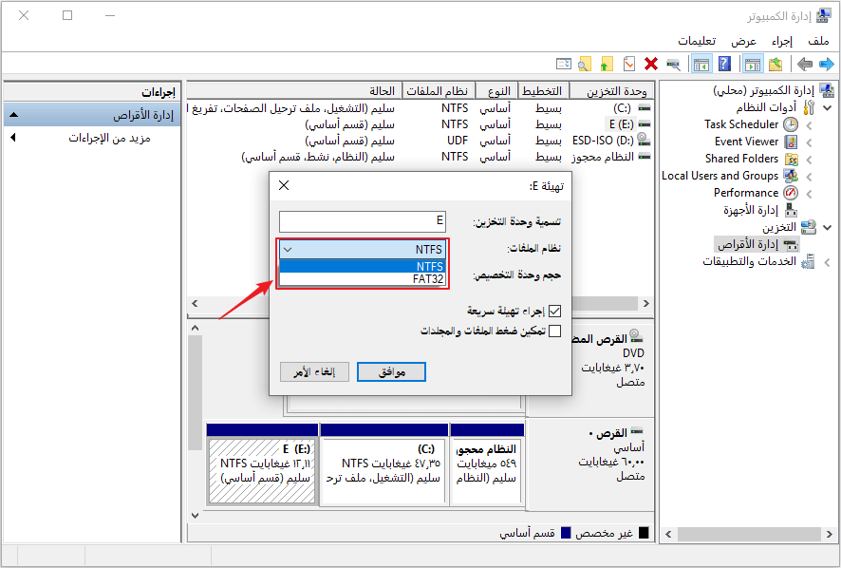The width and height of the screenshot is (841, 568).
Task: Click the gray arrow navigation toolbar icon
Action: coord(805,65)
